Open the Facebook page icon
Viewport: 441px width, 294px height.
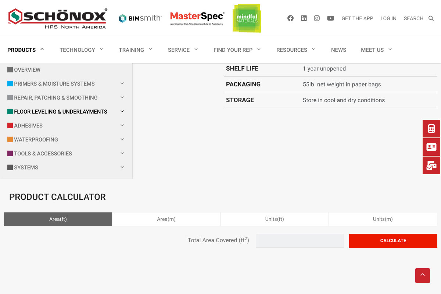click(290, 18)
